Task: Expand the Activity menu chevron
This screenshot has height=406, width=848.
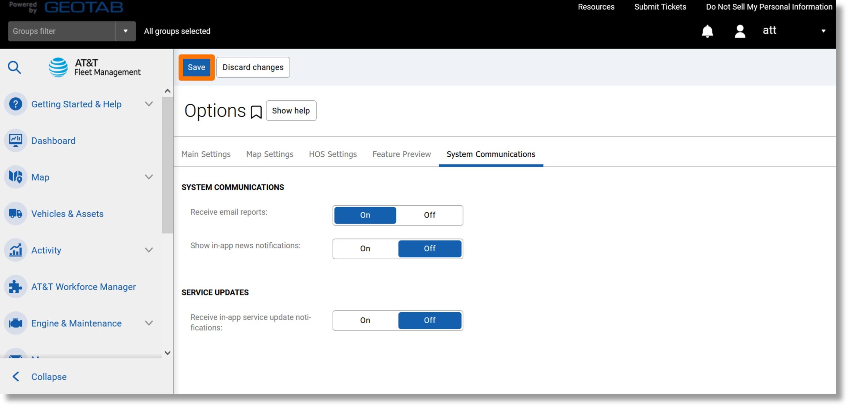Action: [x=149, y=250]
